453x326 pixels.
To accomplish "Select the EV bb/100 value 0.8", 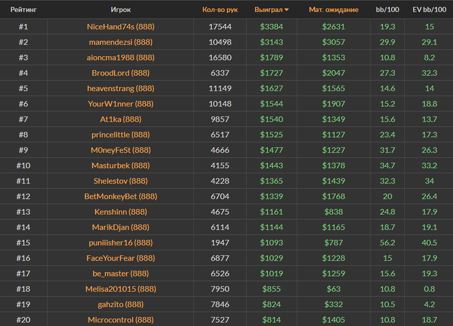I will tap(429, 289).
